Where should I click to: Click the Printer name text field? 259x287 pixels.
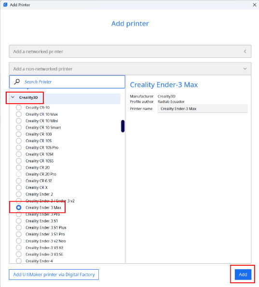203,109
